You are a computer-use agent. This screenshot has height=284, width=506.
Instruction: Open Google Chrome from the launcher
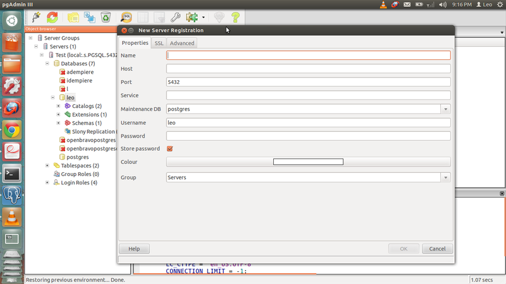coord(12,130)
